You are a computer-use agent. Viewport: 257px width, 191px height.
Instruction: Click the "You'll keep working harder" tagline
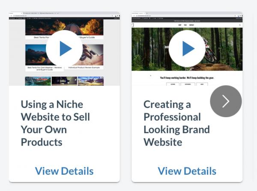187,78
